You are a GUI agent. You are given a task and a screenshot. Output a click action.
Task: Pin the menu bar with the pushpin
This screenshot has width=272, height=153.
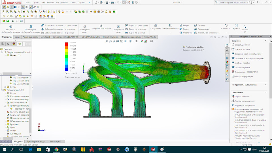point(90,2)
